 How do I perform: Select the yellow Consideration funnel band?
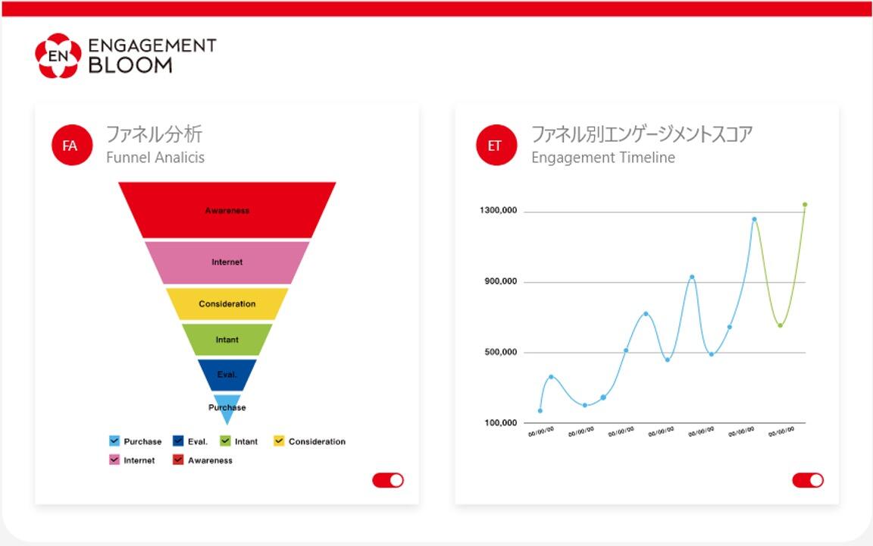pos(226,303)
